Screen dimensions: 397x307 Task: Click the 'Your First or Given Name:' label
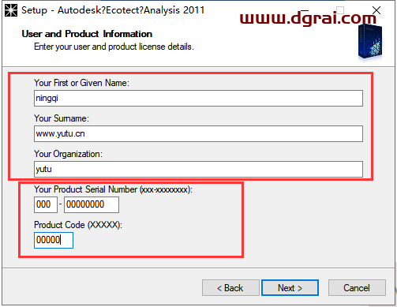click(x=81, y=83)
